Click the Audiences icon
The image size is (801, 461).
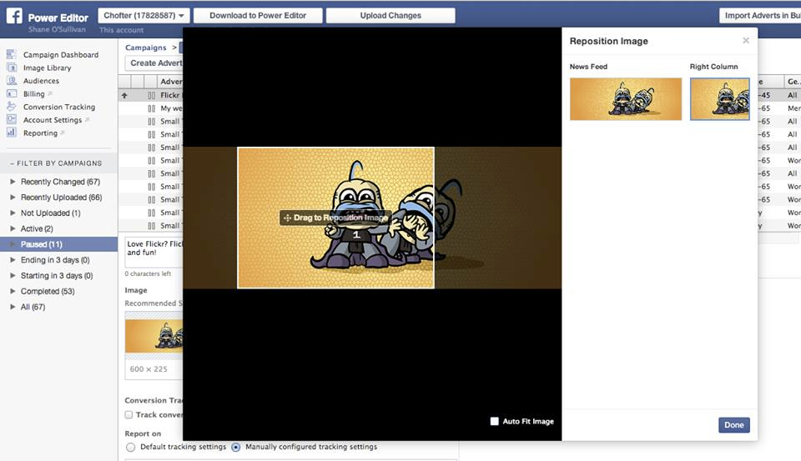[x=11, y=81]
